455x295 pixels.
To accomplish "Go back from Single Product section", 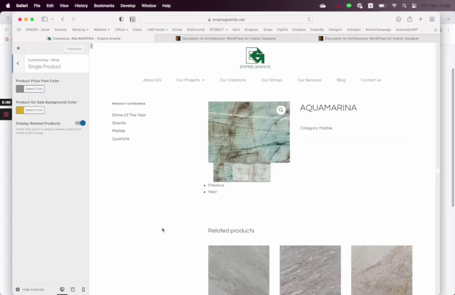I will (18, 63).
